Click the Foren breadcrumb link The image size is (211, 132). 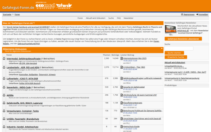coord(17,14)
